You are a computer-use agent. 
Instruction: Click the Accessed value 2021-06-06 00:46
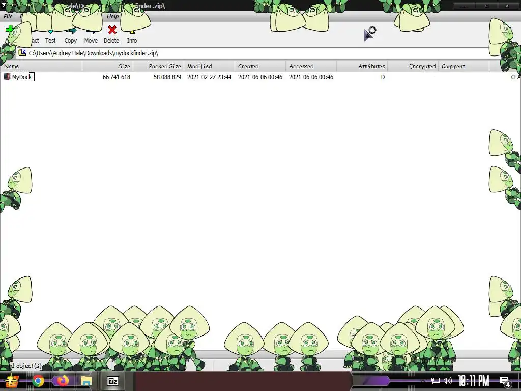(x=311, y=77)
